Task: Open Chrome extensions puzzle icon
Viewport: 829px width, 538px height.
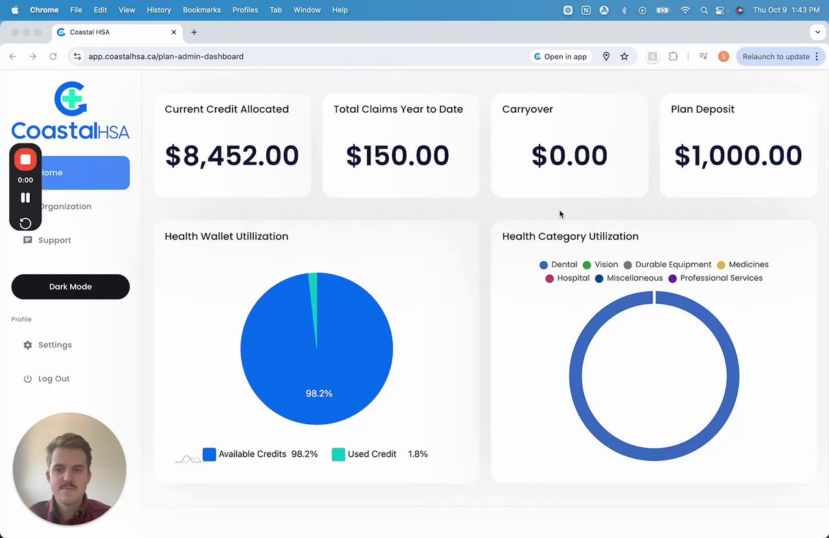Action: (x=673, y=56)
